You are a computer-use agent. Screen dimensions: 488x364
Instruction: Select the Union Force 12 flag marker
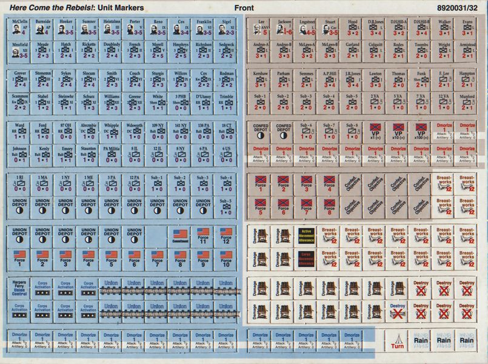[x=226, y=237]
